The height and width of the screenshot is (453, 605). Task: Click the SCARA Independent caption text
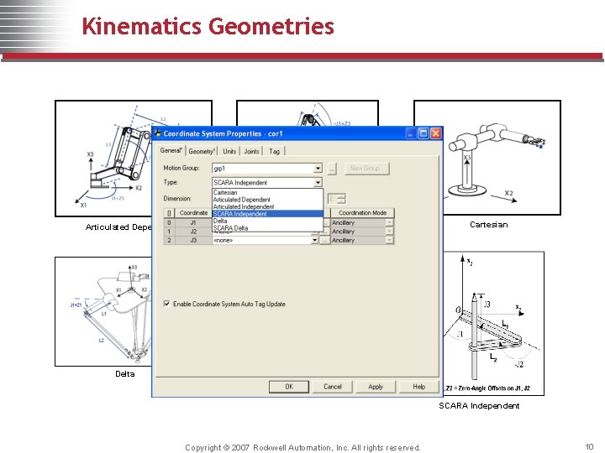click(479, 406)
